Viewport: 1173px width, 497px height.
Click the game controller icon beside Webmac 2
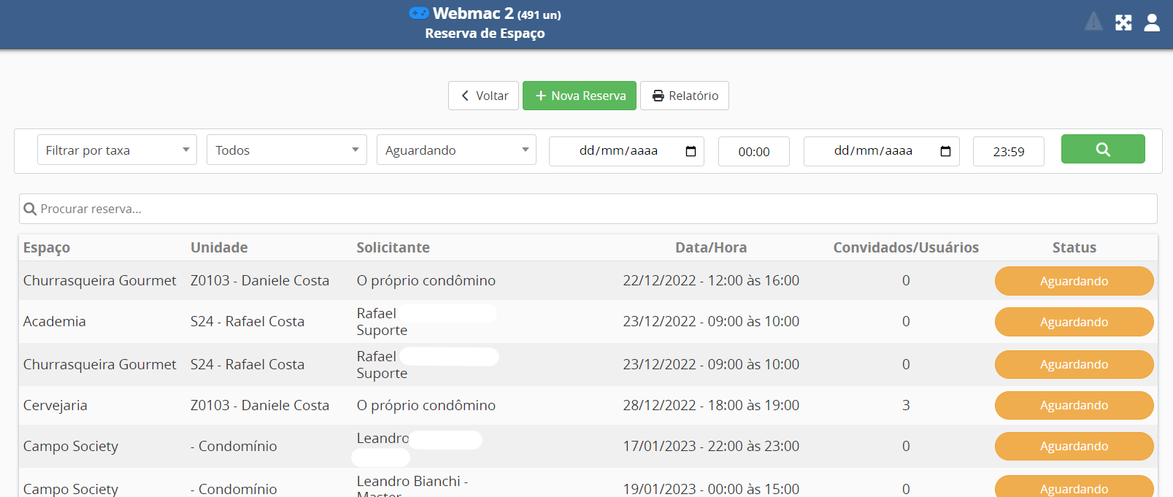coord(418,13)
